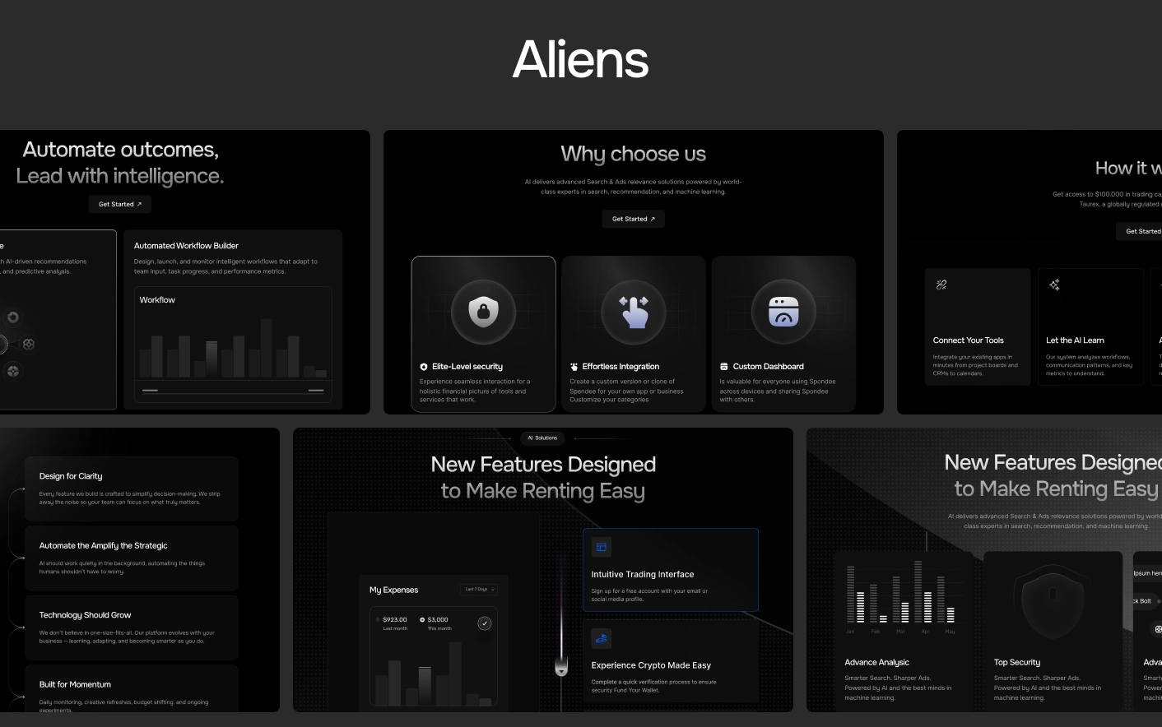Click the link icon above Connect Your Tools
Viewport: 1162px width, 727px height.
point(941,285)
